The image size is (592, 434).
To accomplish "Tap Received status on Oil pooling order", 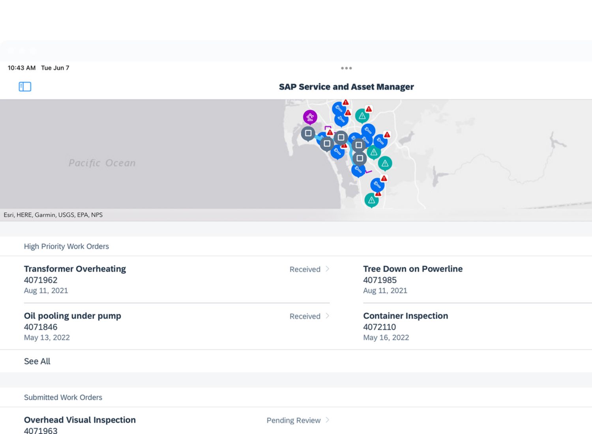I will click(305, 316).
